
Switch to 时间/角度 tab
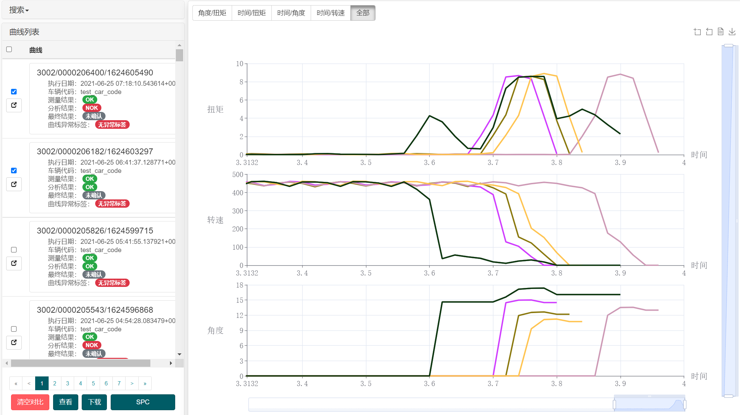(x=291, y=13)
